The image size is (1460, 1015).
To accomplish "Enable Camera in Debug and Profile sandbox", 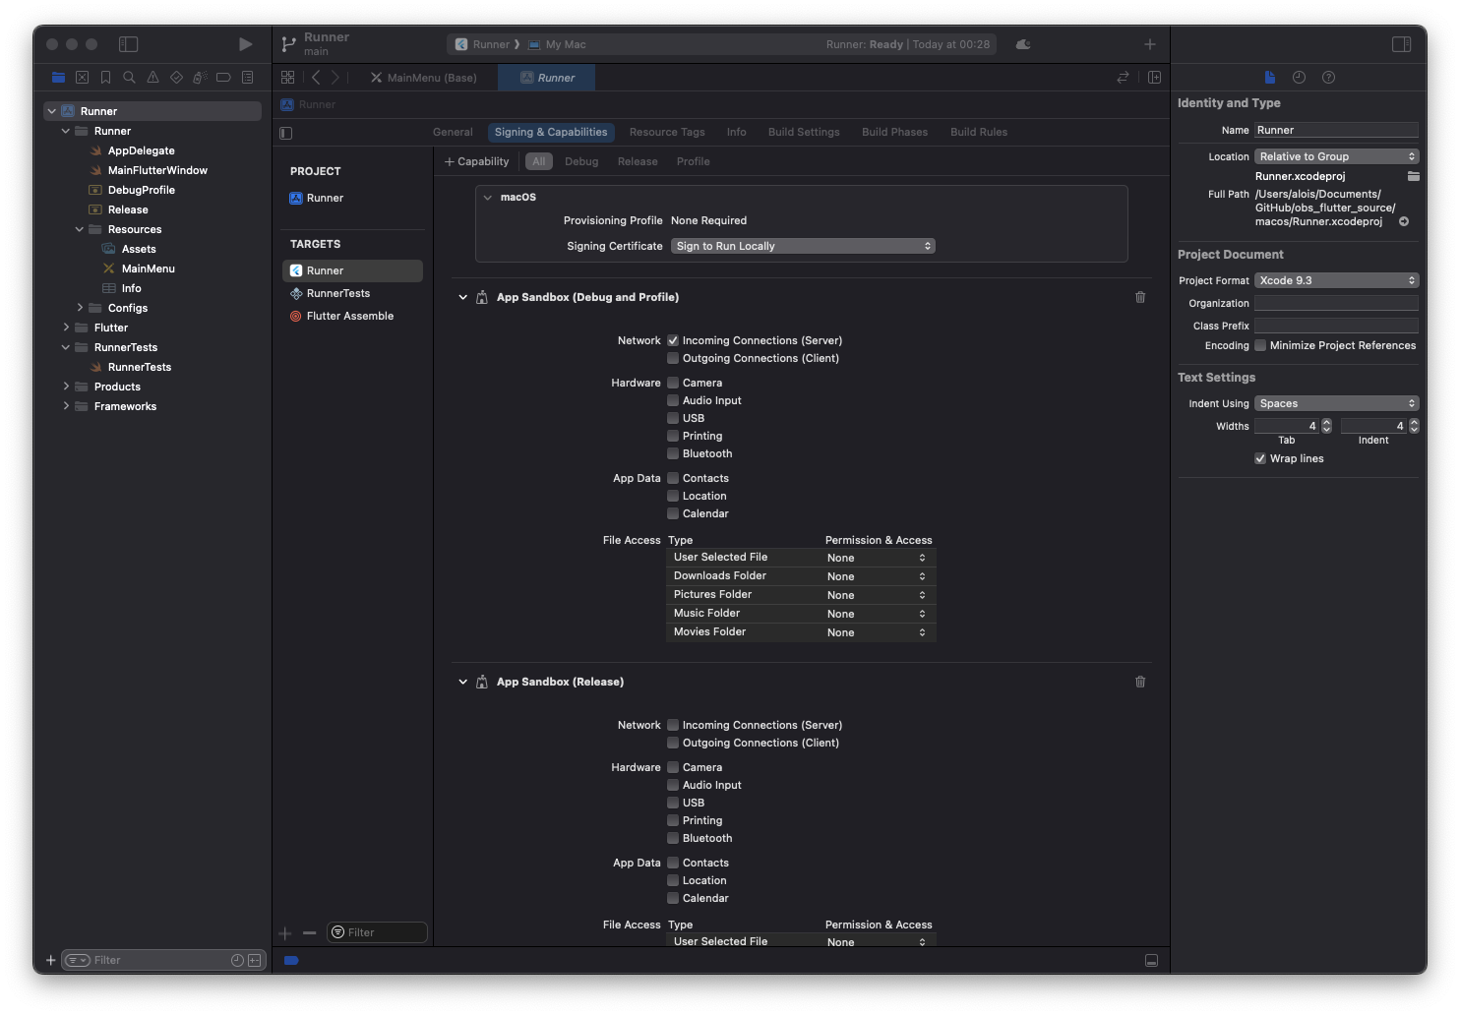I will click(673, 383).
